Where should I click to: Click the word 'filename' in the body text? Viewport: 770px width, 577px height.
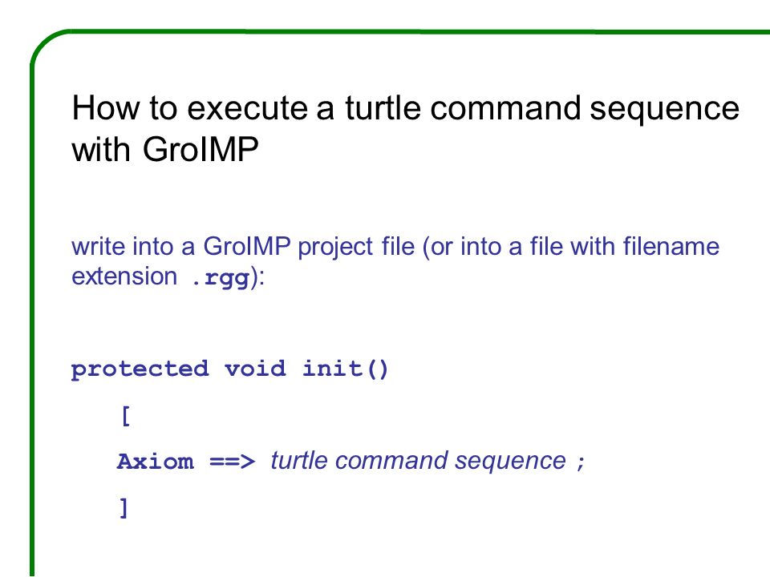click(x=671, y=246)
